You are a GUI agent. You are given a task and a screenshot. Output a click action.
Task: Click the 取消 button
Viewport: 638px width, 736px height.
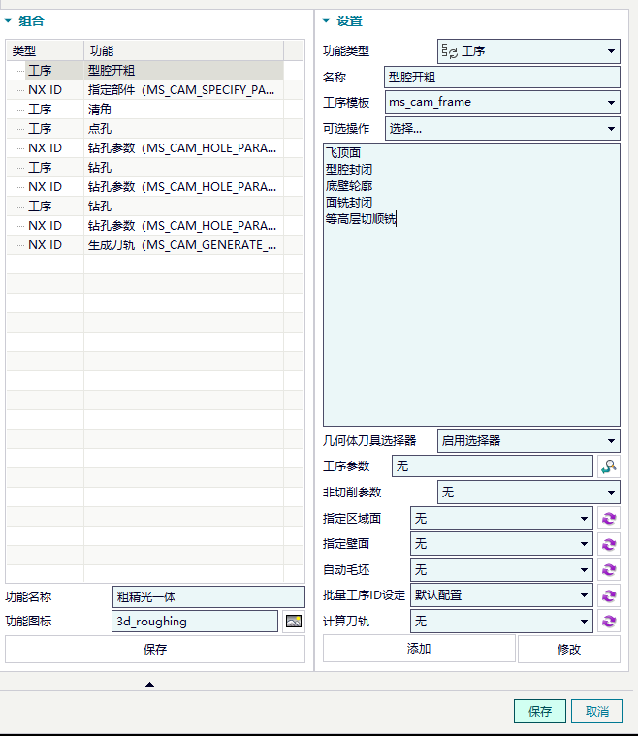(597, 711)
